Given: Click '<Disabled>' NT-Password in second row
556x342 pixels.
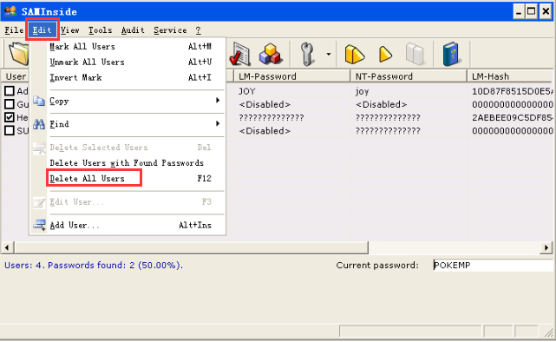Looking at the screenshot, I should click(x=381, y=104).
